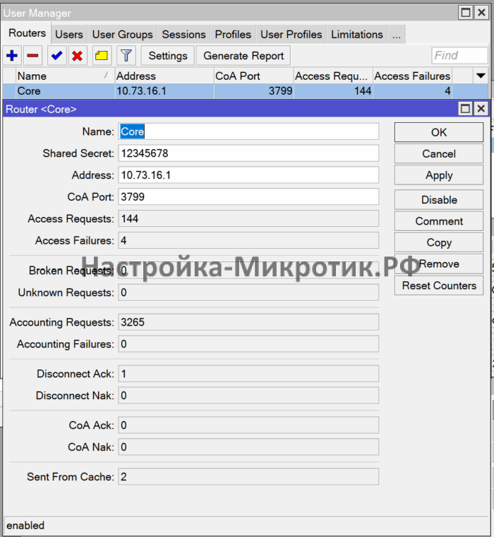
Task: Edit the Name field
Action: [x=248, y=131]
